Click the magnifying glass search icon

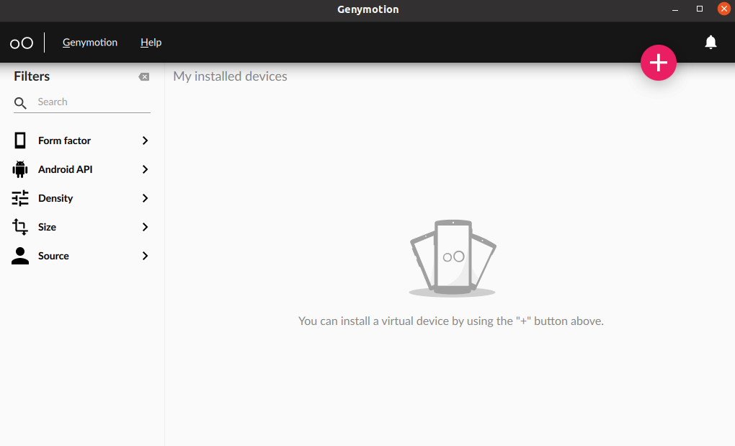[21, 103]
